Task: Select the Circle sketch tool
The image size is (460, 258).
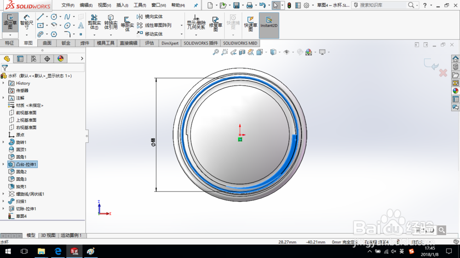Action: click(x=54, y=17)
